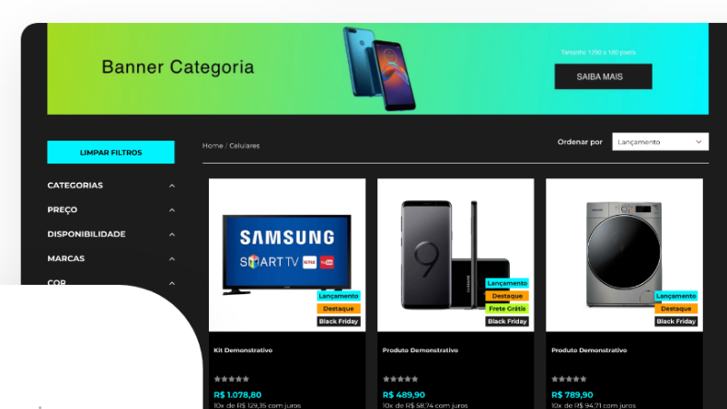
Task: Click the SAIBA MAIS banner button
Action: (x=603, y=76)
